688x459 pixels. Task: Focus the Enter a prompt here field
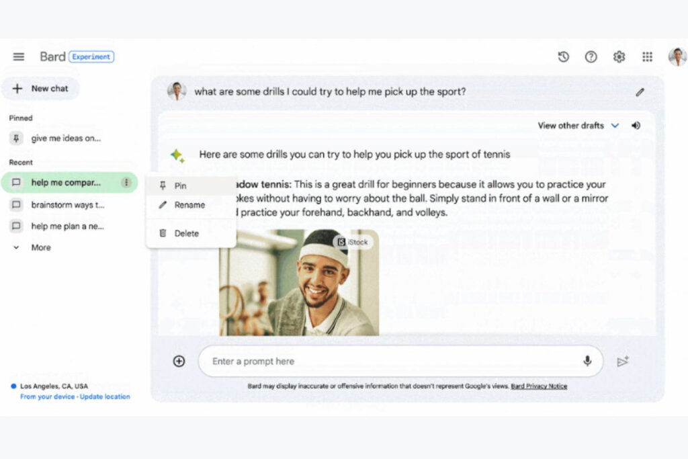pyautogui.click(x=390, y=362)
